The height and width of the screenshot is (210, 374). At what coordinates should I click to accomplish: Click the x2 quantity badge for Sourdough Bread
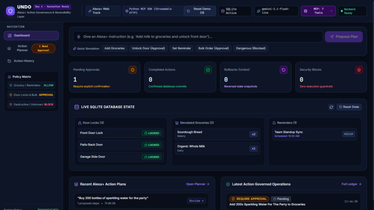tap(253, 134)
